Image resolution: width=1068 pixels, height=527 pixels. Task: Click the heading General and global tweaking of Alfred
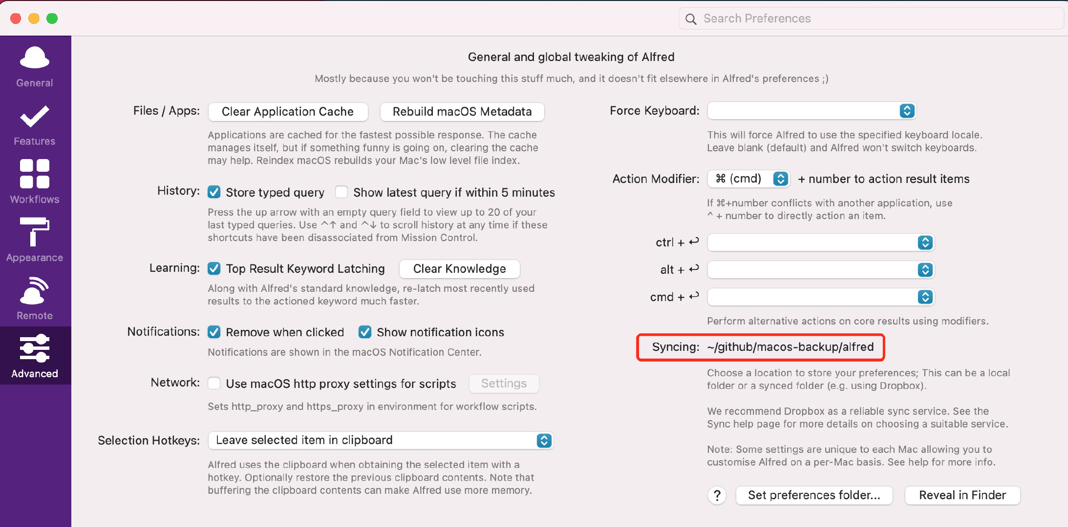click(x=571, y=57)
